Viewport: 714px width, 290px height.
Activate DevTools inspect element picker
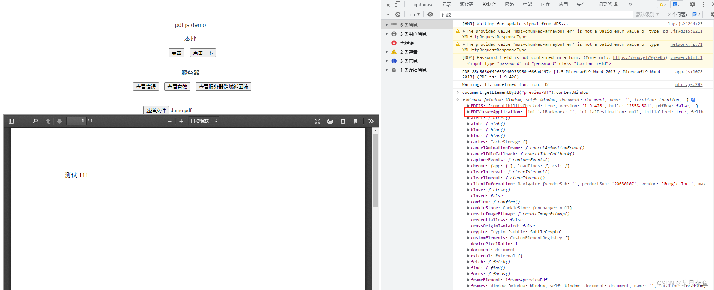[x=388, y=4]
